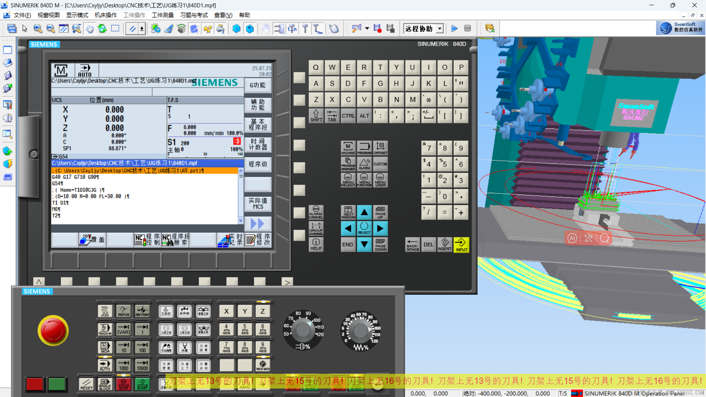Open the 机床操作 menu
Image resolution: width=706 pixels, height=397 pixels.
point(106,15)
